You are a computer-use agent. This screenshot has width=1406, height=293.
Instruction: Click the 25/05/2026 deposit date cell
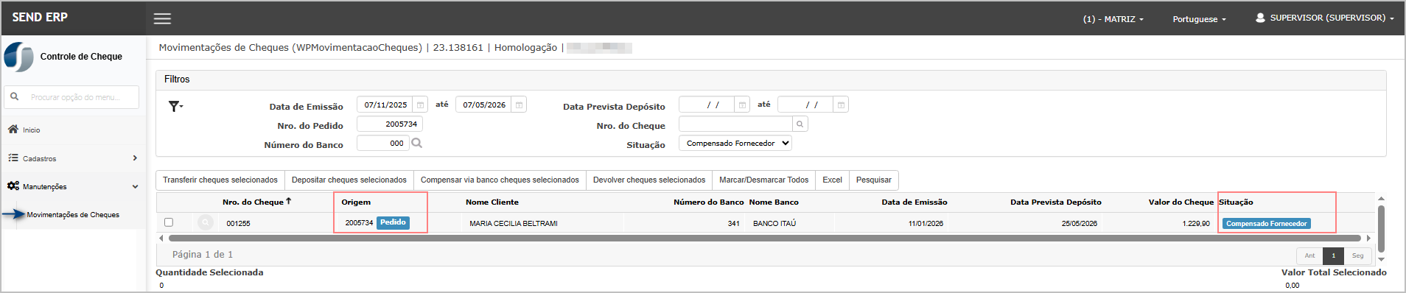[x=1079, y=223]
